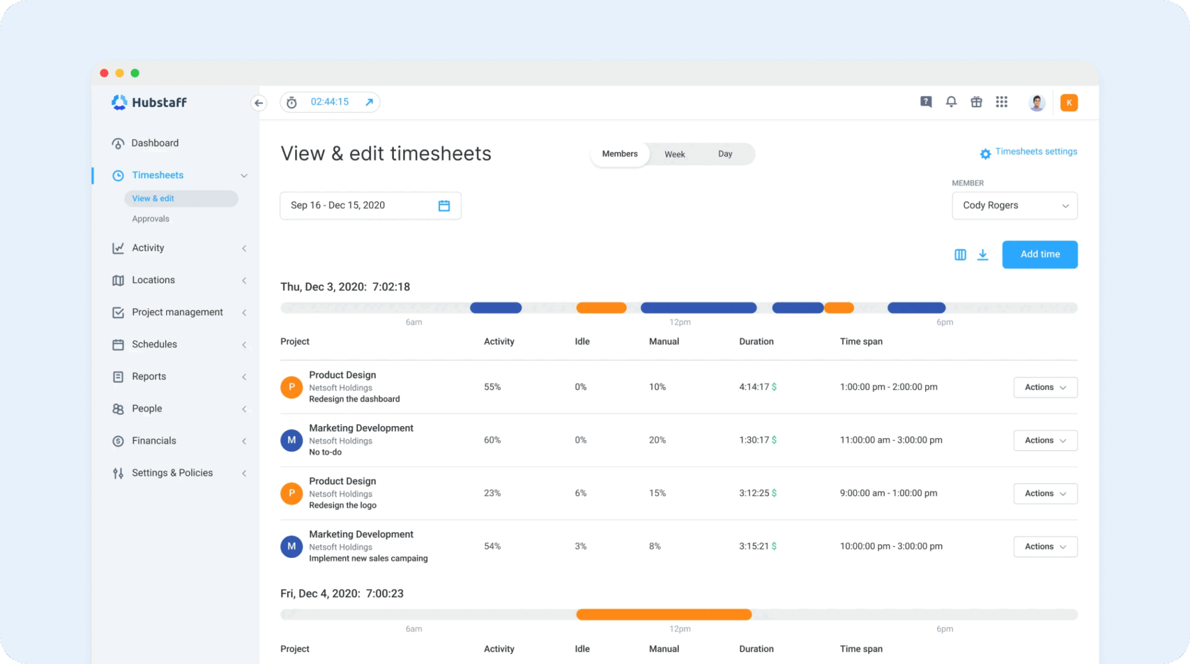Click the Duration column header for Dec 3
The height and width of the screenshot is (664, 1190).
[x=756, y=341]
